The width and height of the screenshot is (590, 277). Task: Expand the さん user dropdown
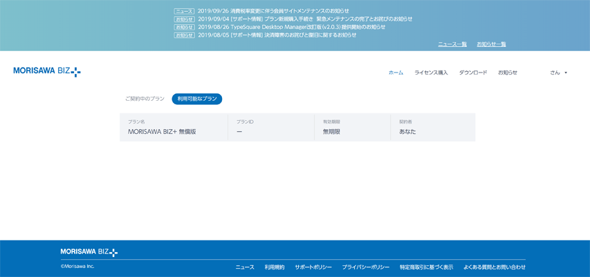pyautogui.click(x=558, y=73)
